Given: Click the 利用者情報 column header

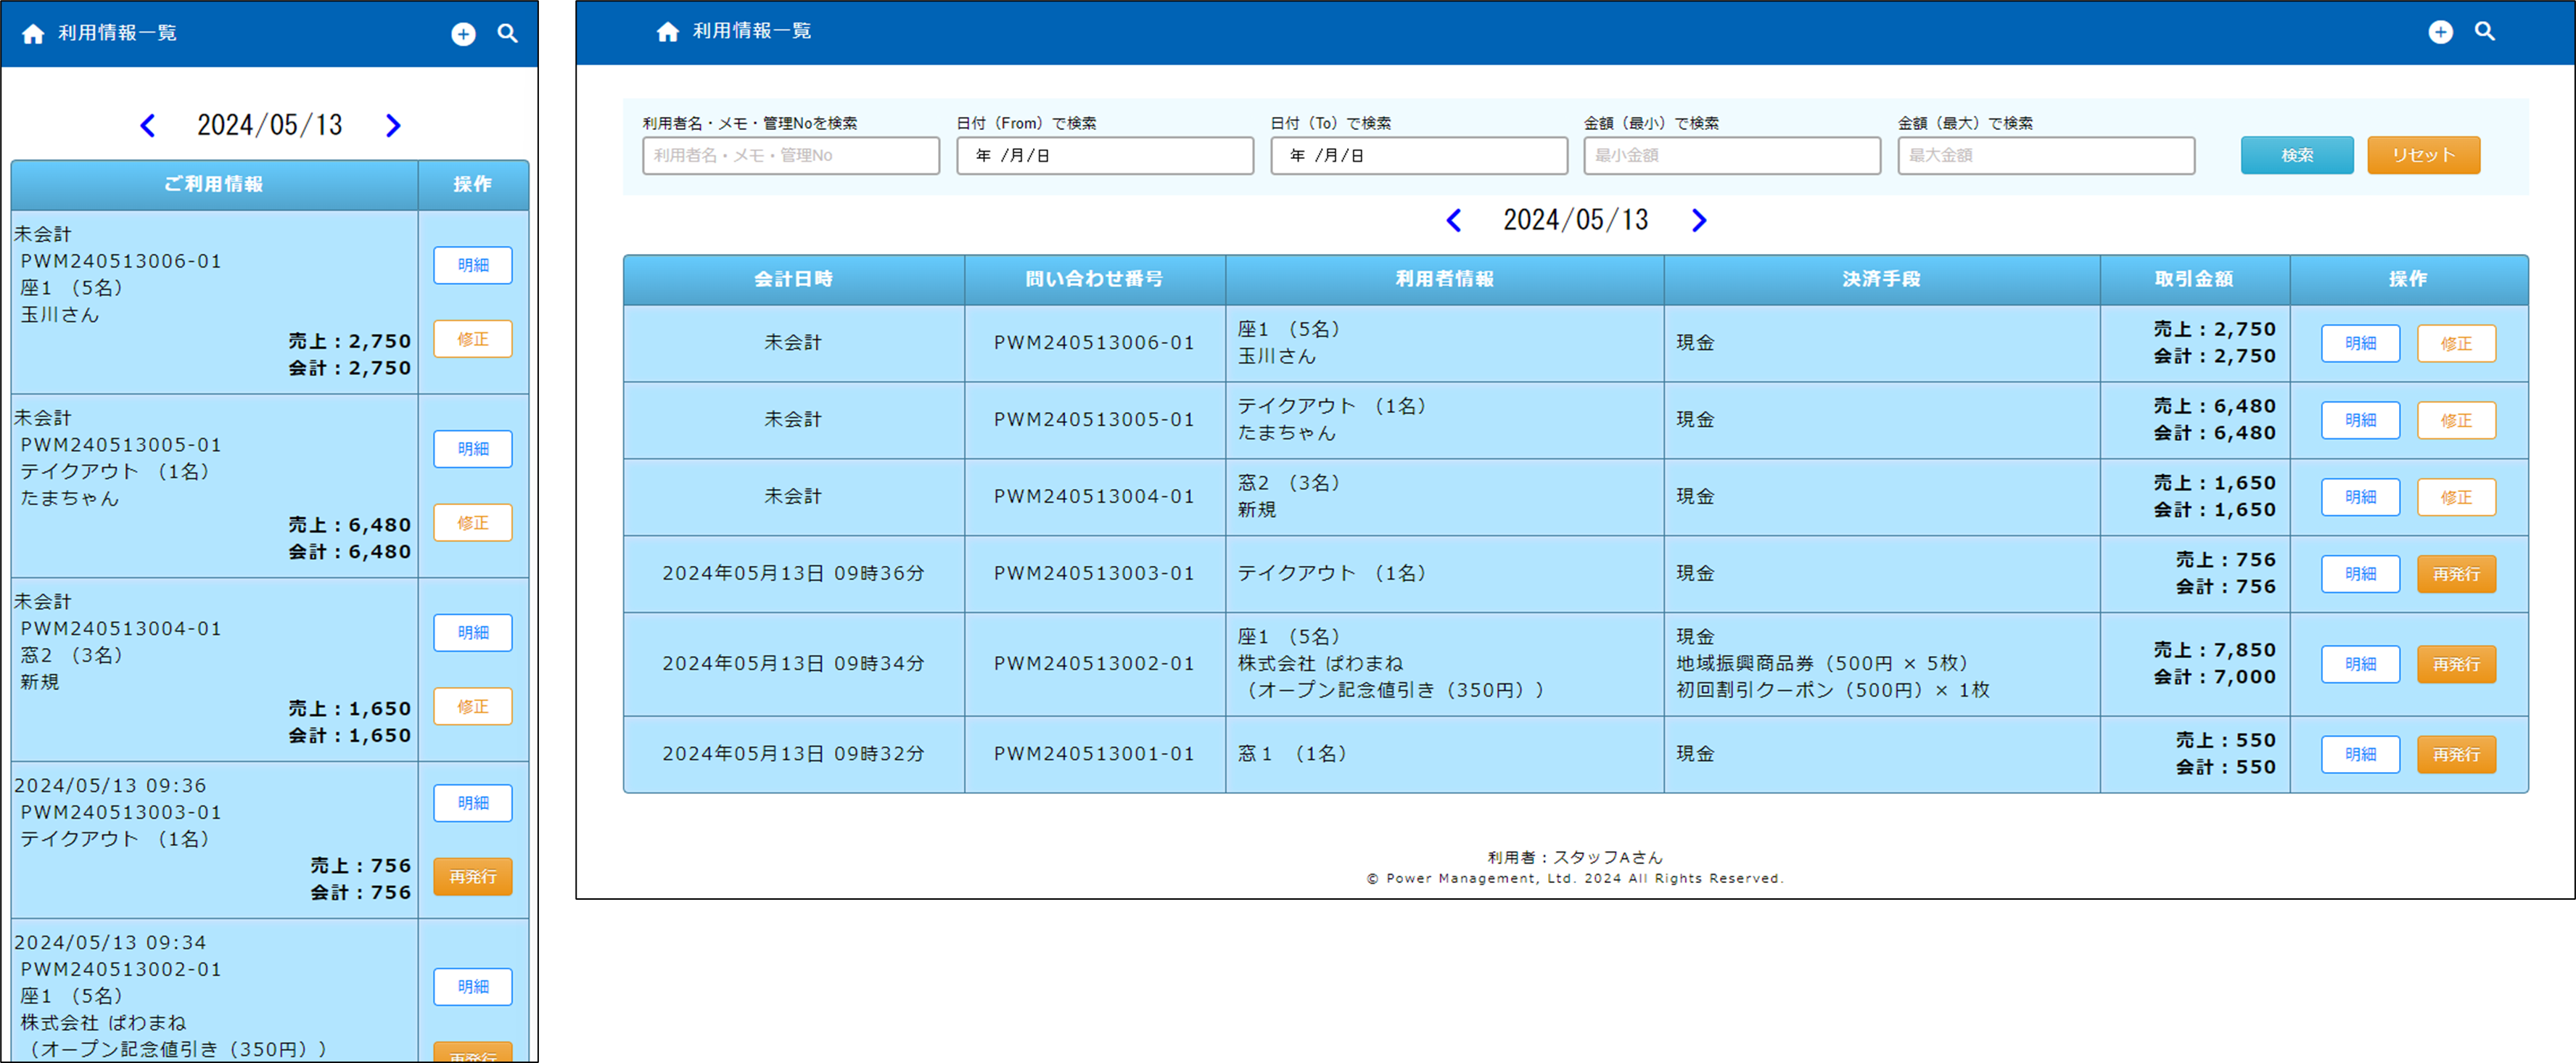Looking at the screenshot, I should [x=1444, y=280].
